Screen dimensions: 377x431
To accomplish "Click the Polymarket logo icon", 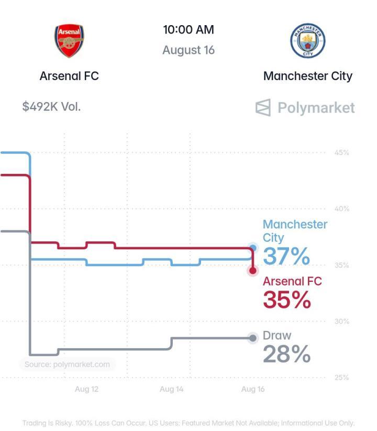I will (x=263, y=107).
